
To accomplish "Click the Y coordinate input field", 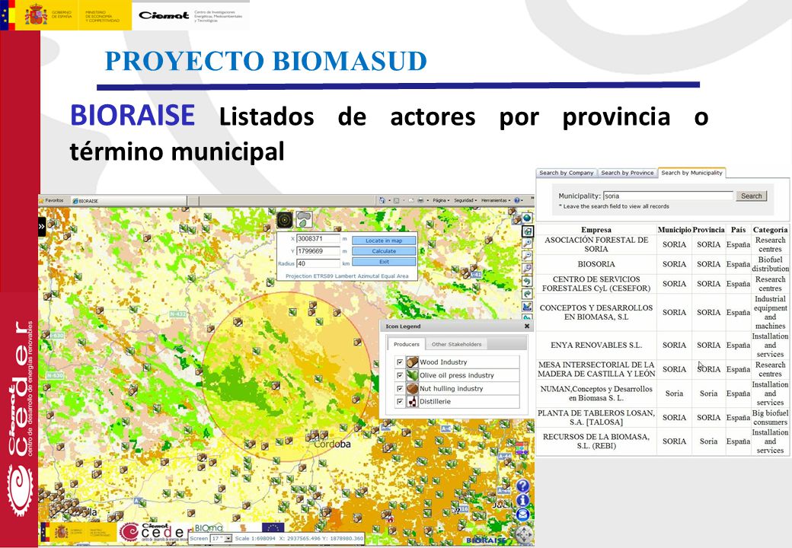I will point(318,251).
